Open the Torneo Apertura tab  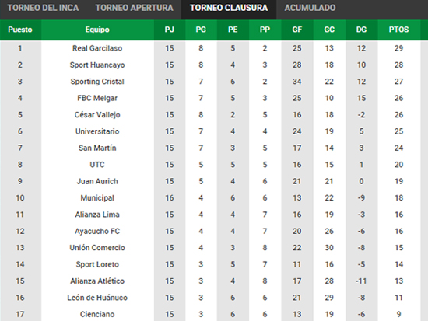tap(135, 8)
